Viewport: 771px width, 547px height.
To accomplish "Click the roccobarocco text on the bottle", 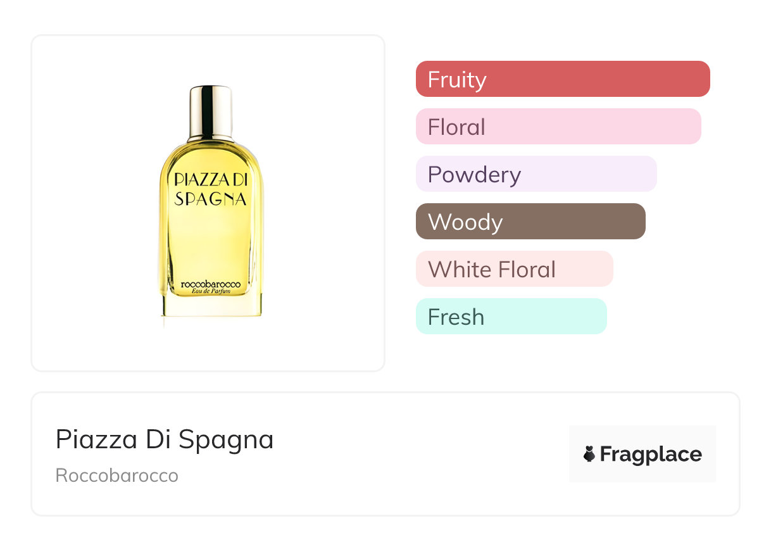I will coord(211,284).
